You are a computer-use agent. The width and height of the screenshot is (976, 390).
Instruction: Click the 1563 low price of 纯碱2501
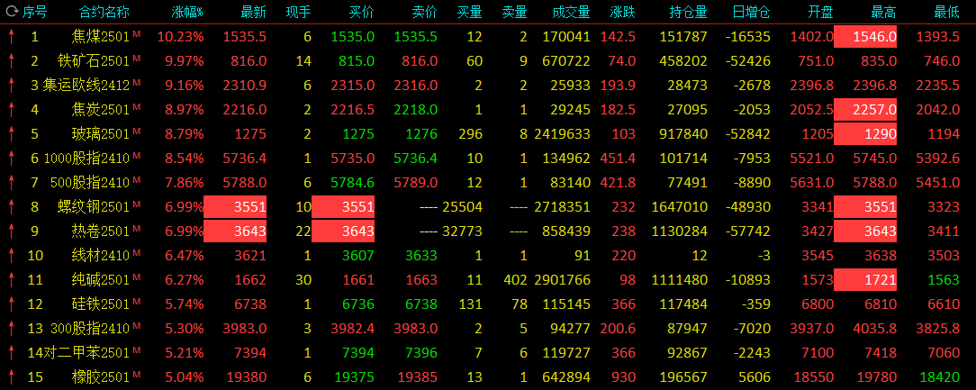[x=944, y=280]
